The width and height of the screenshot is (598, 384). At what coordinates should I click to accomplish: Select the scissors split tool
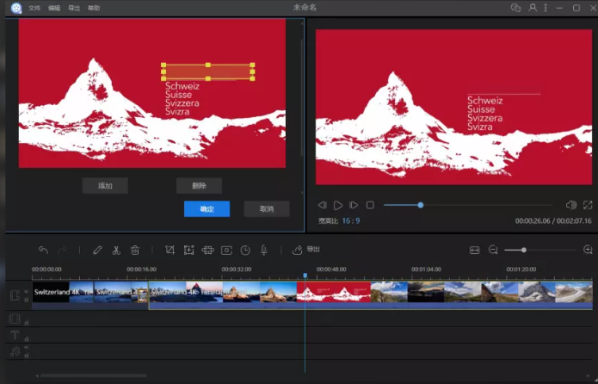coord(116,250)
